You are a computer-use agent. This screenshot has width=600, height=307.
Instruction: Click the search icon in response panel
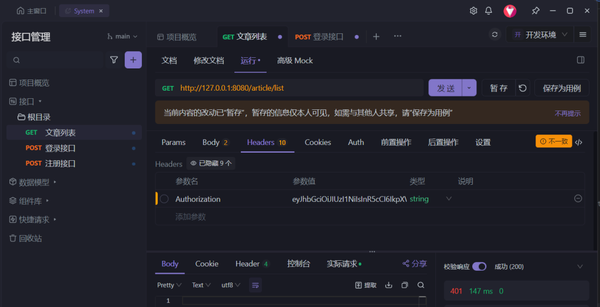pos(421,285)
